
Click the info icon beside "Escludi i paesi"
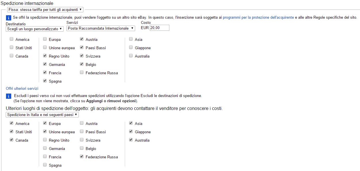(x=8, y=96)
